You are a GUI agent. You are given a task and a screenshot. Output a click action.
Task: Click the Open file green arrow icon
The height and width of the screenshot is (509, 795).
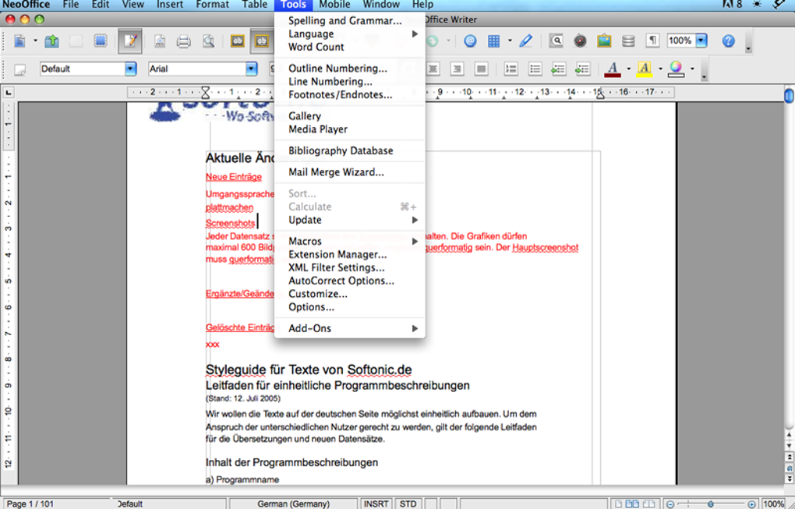[x=51, y=41]
